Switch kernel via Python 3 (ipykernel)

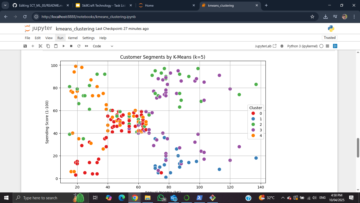pyautogui.click(x=302, y=46)
